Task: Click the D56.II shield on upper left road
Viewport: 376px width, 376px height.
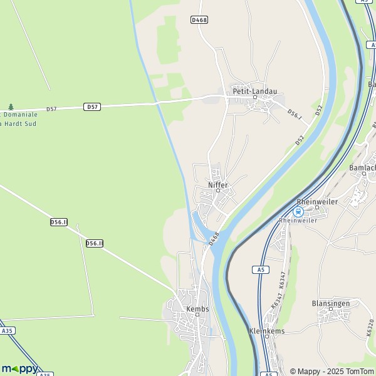Action: 59,222
